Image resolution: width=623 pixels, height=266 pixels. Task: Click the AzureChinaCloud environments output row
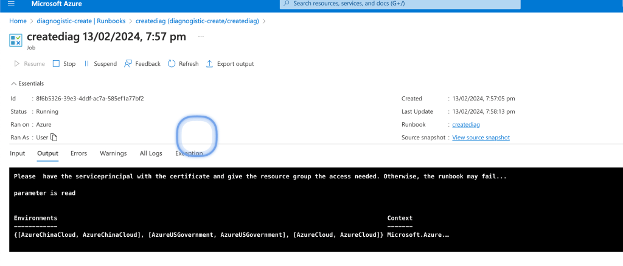coord(199,234)
